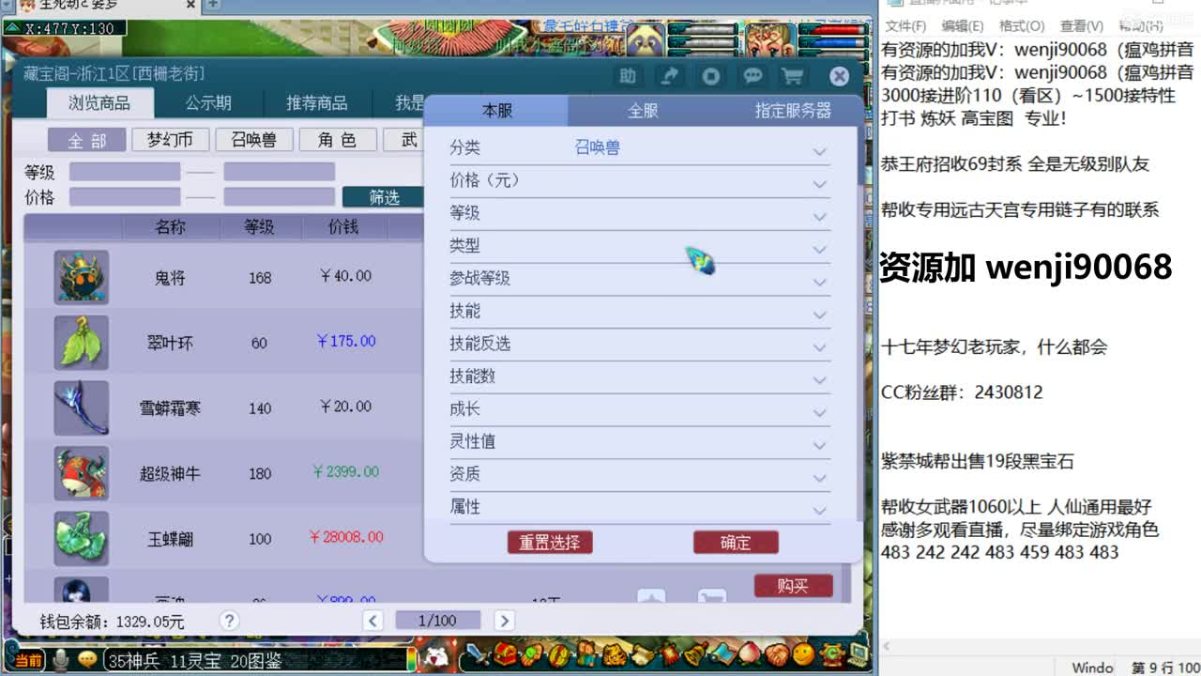1201x676 pixels.
Task: Go to previous page arrow
Action: pyautogui.click(x=373, y=621)
